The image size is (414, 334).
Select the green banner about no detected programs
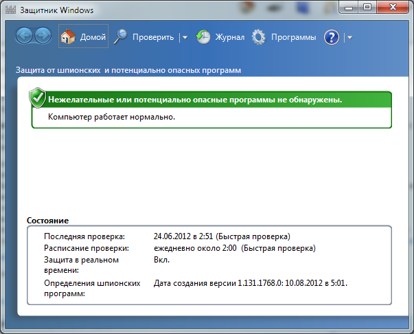(211, 100)
